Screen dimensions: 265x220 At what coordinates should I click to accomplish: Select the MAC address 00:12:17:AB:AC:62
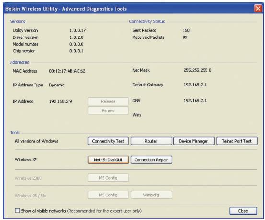(67, 71)
